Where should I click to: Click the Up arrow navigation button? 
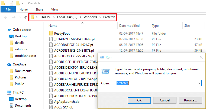pos(26,17)
